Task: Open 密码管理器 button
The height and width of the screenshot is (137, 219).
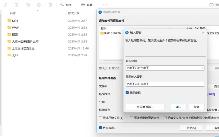Action: point(145,107)
